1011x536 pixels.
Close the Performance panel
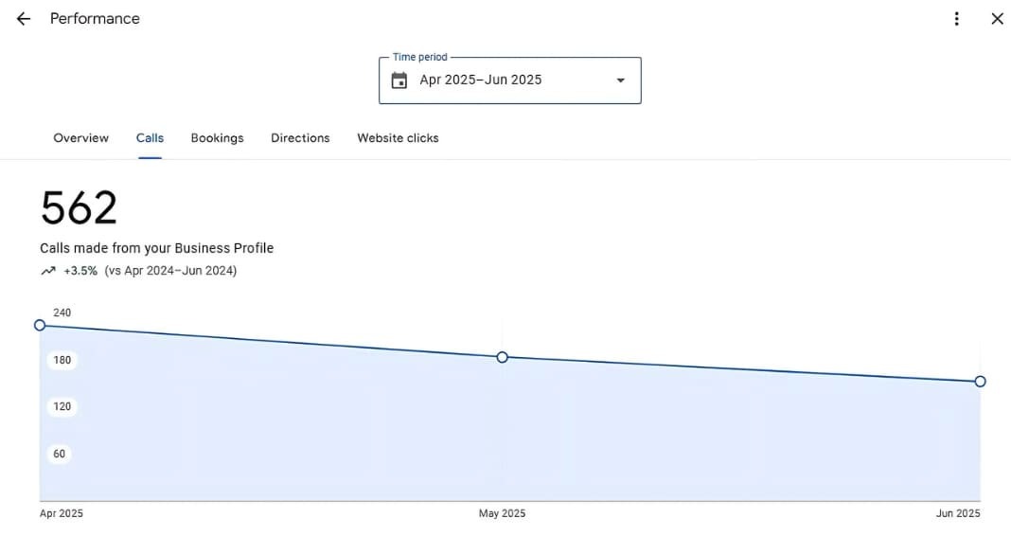click(x=997, y=19)
